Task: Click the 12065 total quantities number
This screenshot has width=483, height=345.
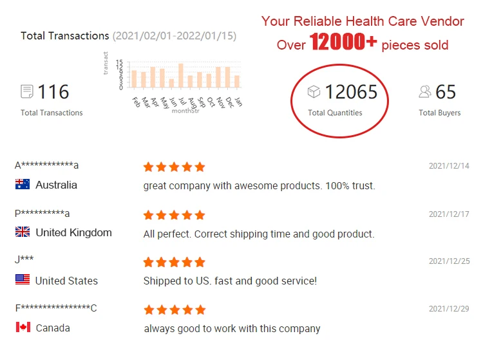Action: 351,91
